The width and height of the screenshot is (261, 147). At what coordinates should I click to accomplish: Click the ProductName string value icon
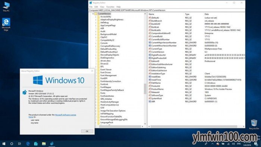click(150, 89)
